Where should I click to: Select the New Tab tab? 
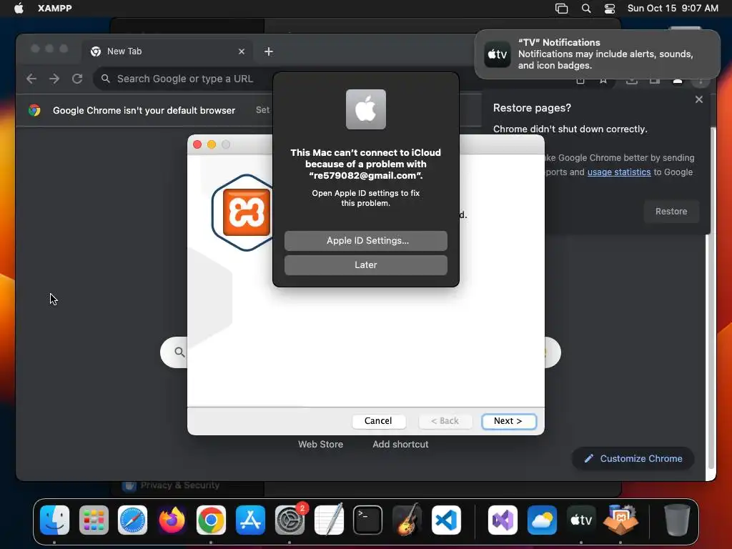click(168, 51)
